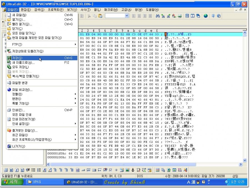The height and width of the screenshot is (188, 250).
Task: Choose 모두 저장(L) menu entry
Action: pos(42,67)
